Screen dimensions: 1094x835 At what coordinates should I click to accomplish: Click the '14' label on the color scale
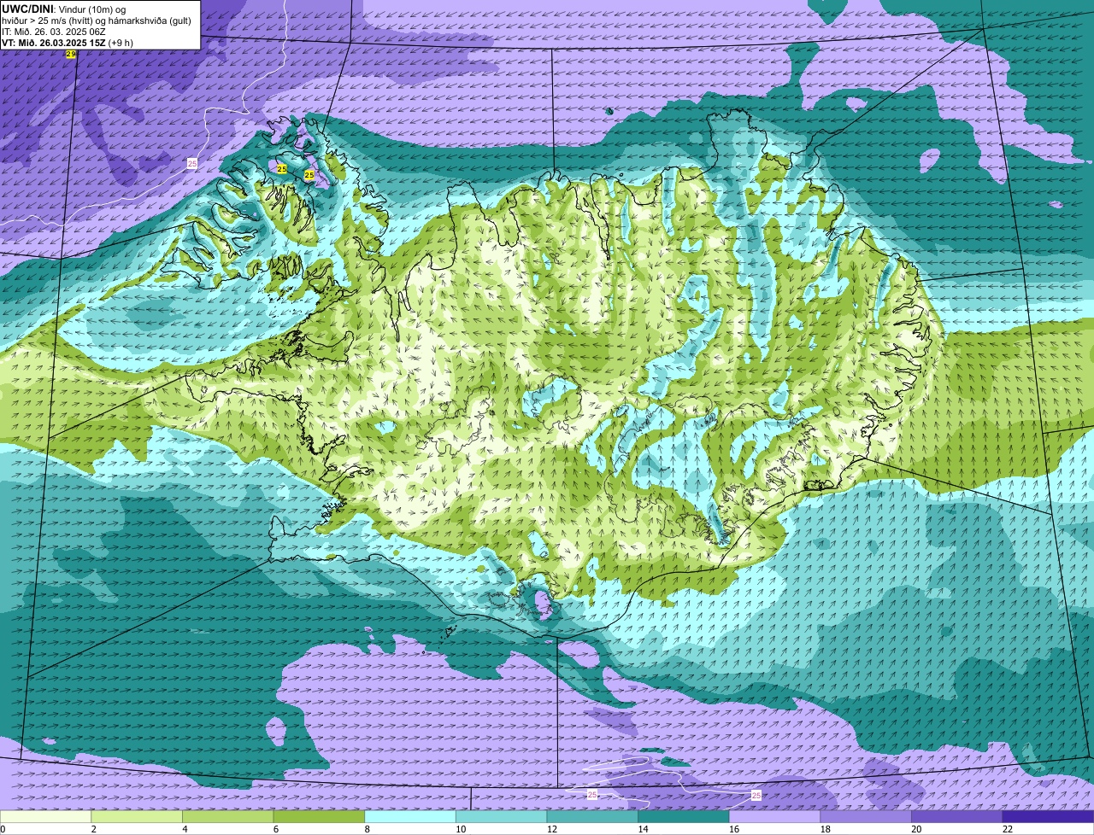(x=643, y=829)
